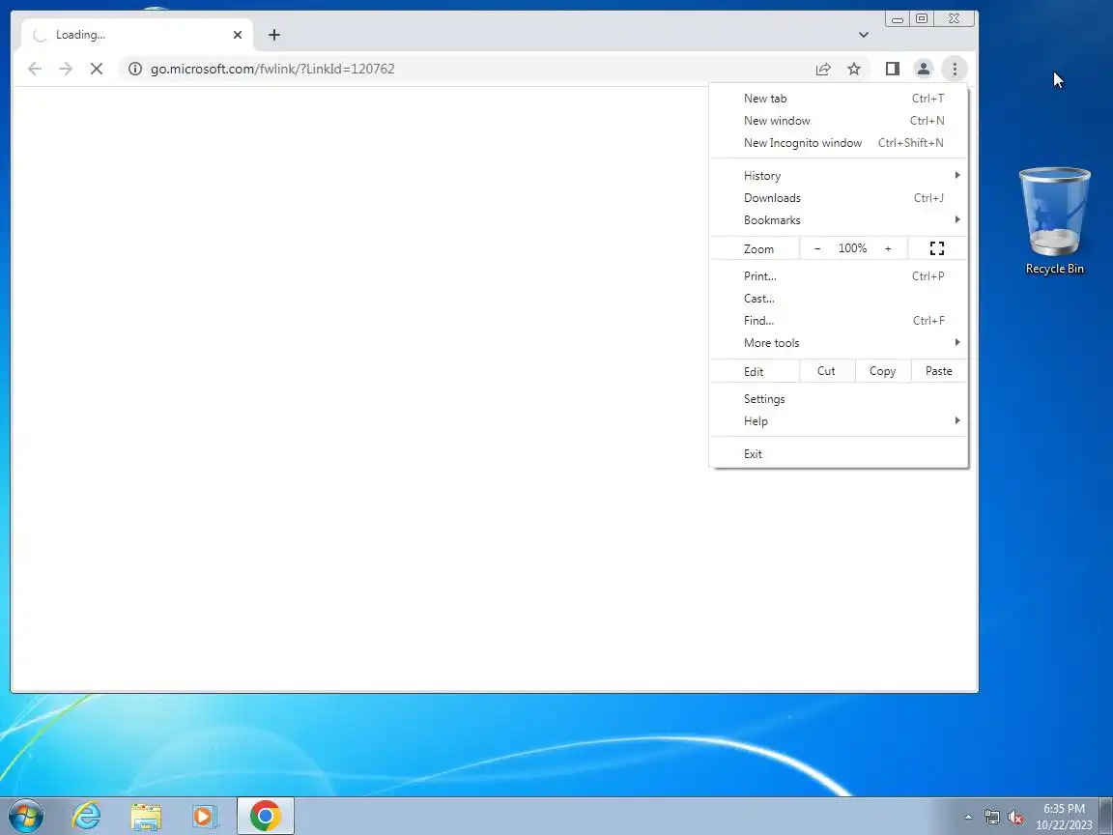Open Windows Explorer folder icon on the taskbar

click(x=146, y=816)
